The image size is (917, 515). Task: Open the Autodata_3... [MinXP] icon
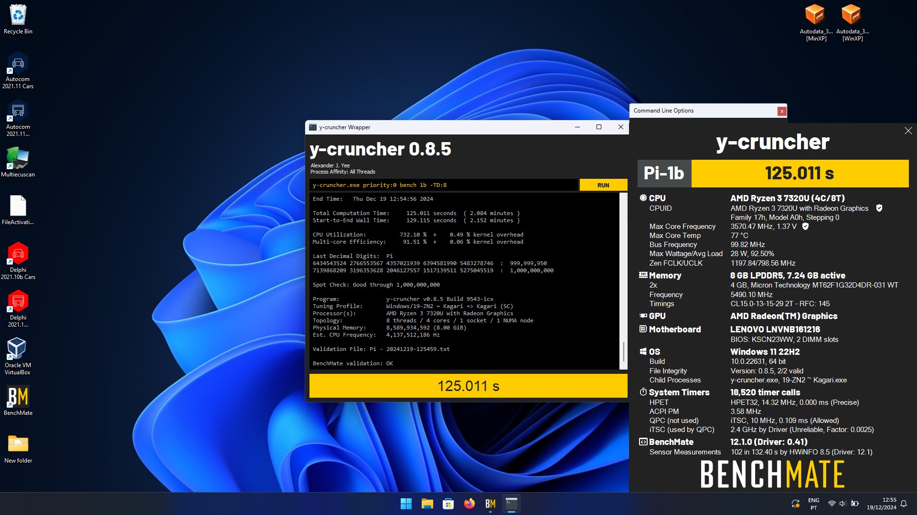click(x=816, y=22)
